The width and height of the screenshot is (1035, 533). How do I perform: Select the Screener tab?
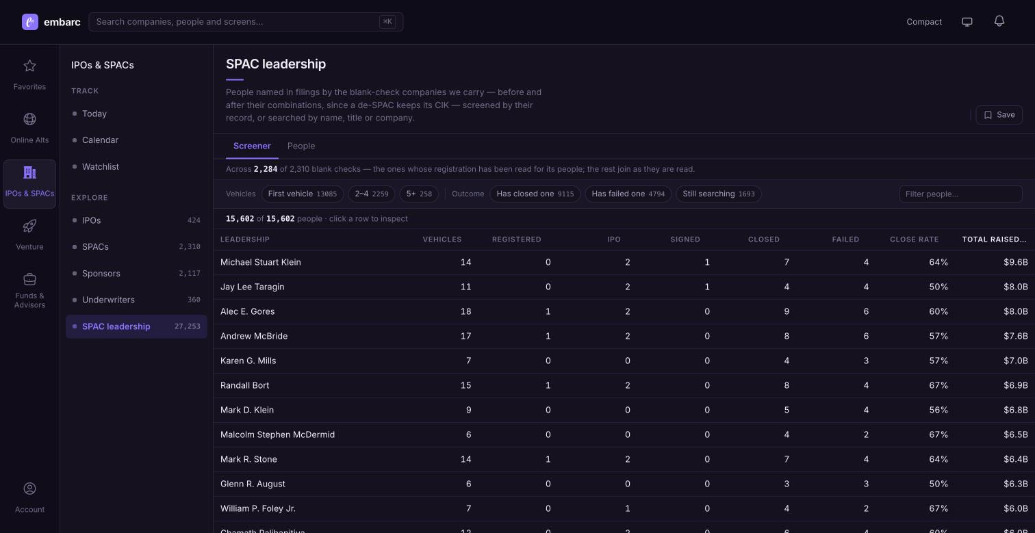252,146
